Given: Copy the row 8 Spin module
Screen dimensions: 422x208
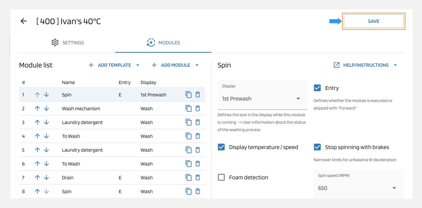Looking at the screenshot, I should 188,191.
